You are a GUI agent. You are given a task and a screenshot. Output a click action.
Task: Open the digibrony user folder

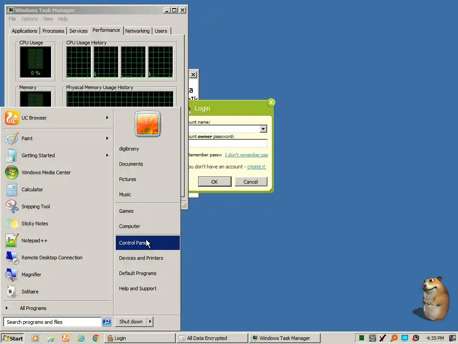tap(148, 149)
